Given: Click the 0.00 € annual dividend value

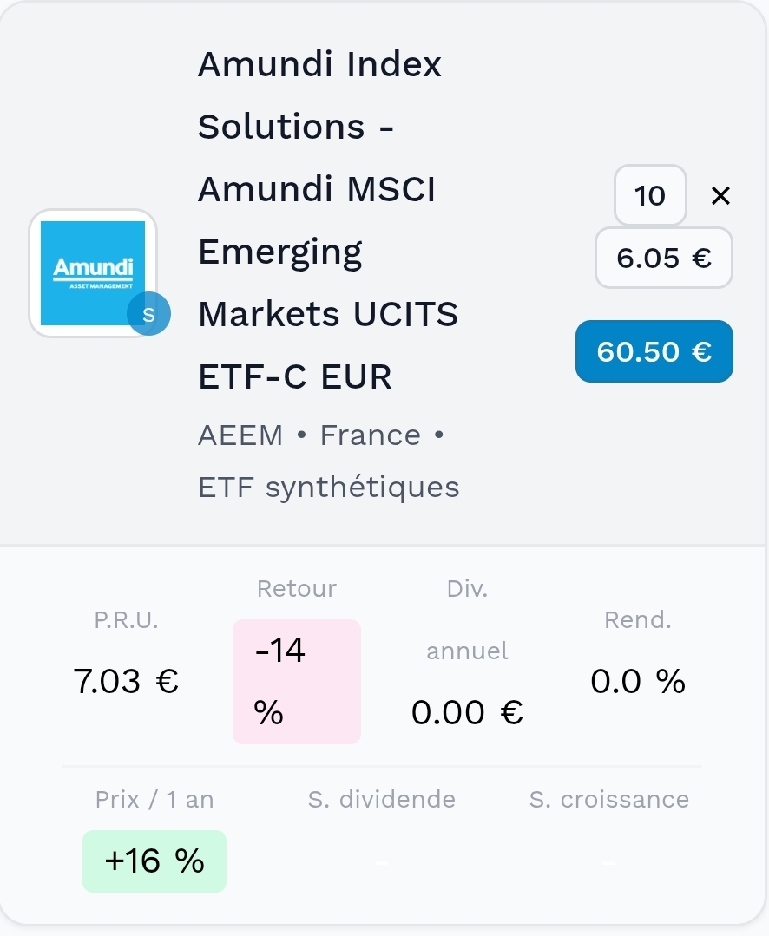Looking at the screenshot, I should (468, 712).
